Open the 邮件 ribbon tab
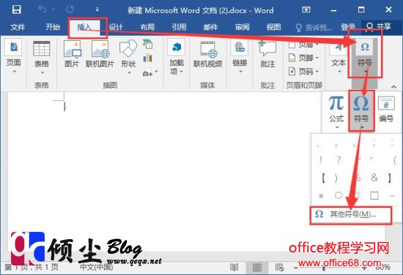The image size is (403, 275). pos(210,27)
